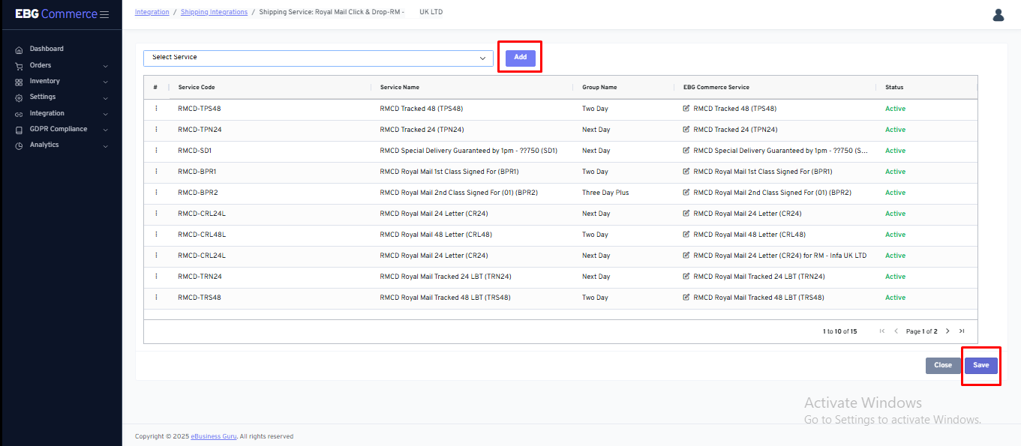Open row actions menu for RMCD-TPS48
Screen dimensions: 1021x446
click(156, 109)
